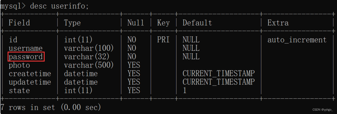Click the PRI key value
This screenshot has width=337, height=114.
163,40
